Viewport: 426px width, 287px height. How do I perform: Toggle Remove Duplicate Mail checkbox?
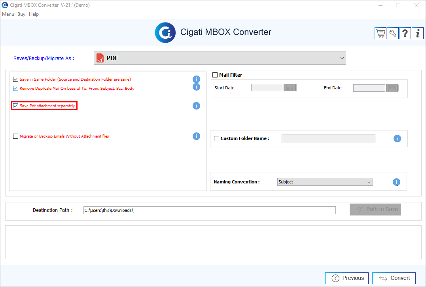click(15, 88)
